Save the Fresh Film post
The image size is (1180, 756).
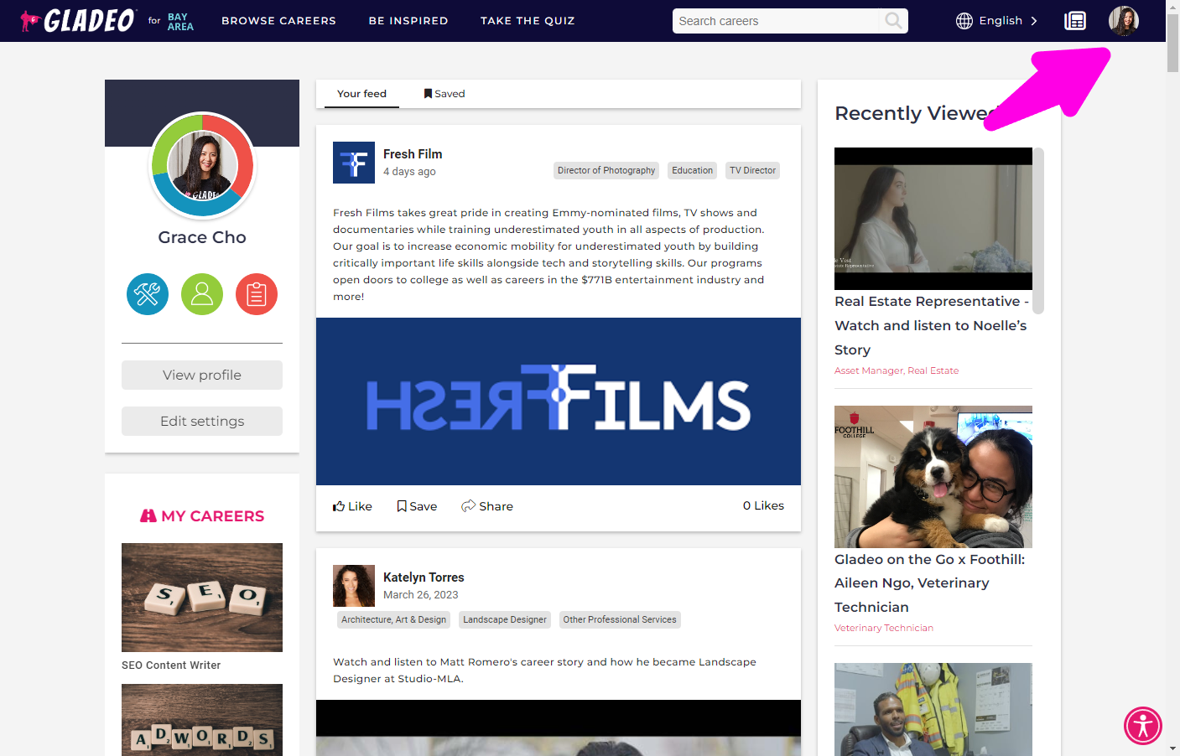(417, 506)
